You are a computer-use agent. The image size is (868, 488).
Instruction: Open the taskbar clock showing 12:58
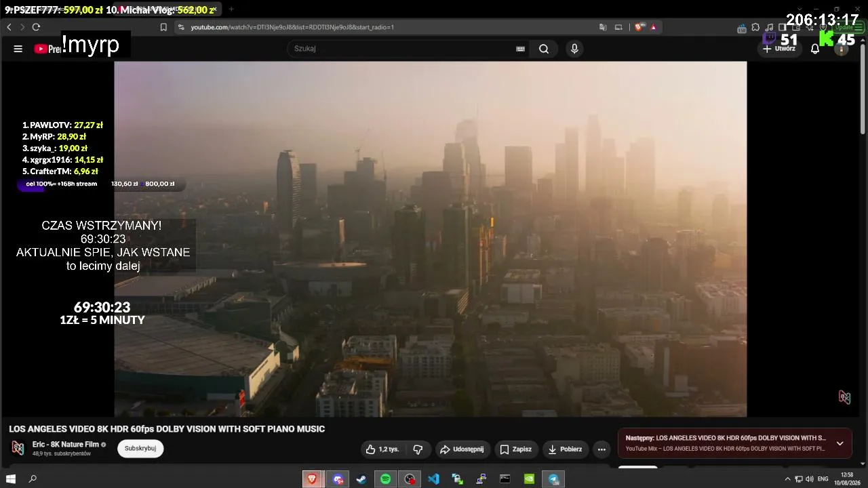(x=847, y=479)
